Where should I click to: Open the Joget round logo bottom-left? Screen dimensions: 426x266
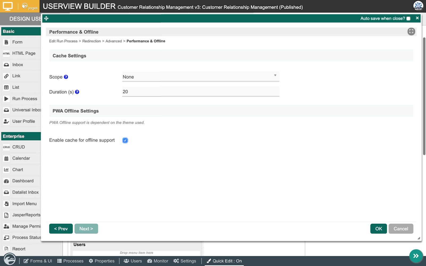tap(10, 259)
